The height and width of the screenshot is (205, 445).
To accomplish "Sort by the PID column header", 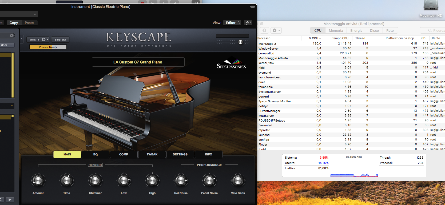I will (423, 38).
